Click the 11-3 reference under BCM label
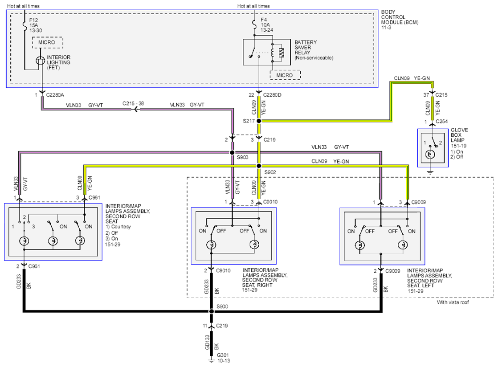Image resolution: width=498 pixels, height=367 pixels. [386, 28]
